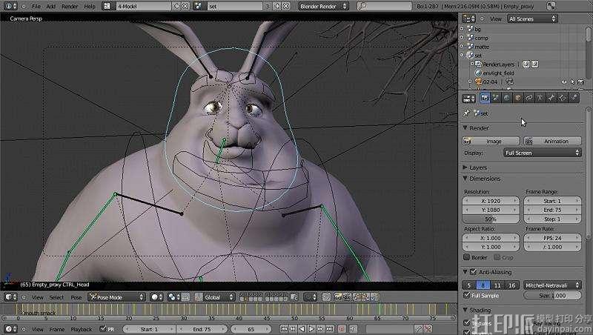
Task: Select the Render properties tab icon
Action: 485,99
